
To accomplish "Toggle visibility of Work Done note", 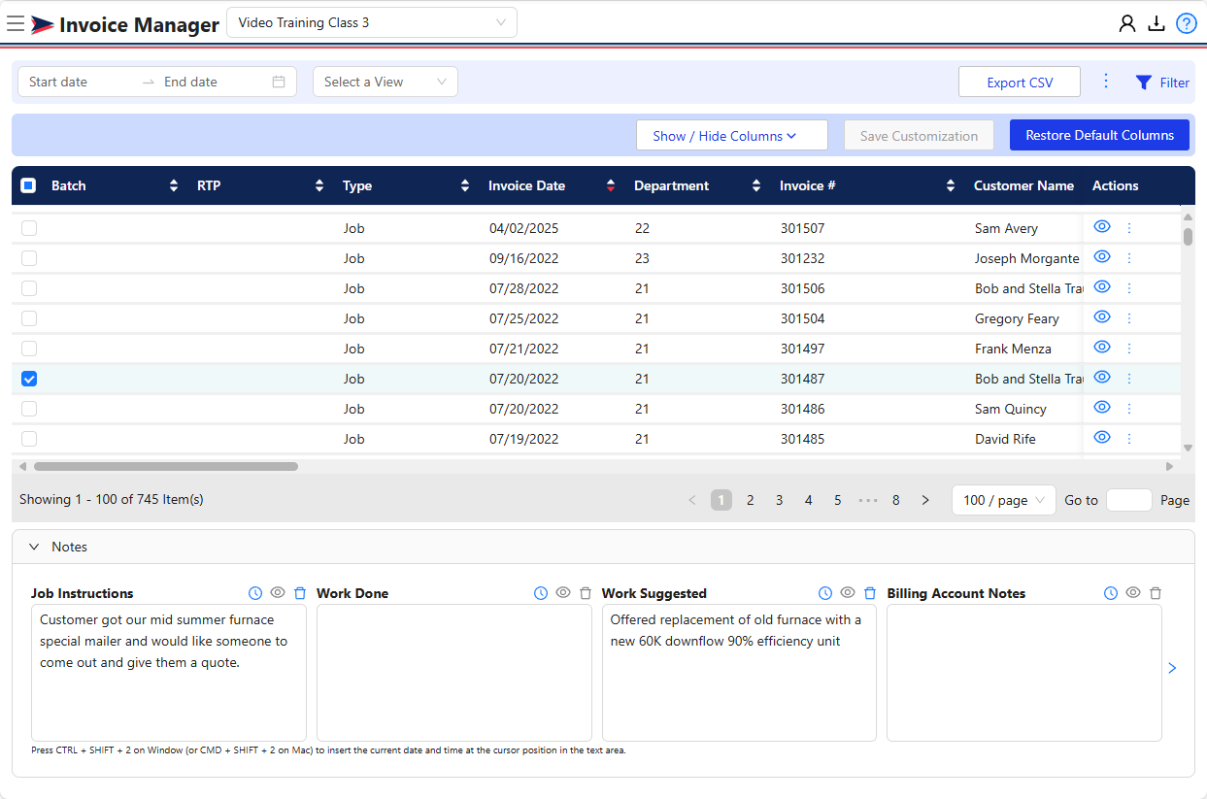I will 563,592.
